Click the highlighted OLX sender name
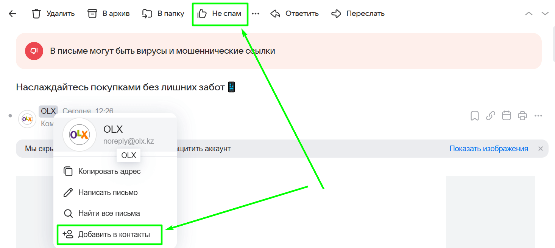 [48, 111]
